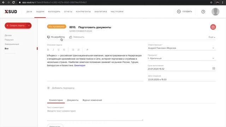The height and width of the screenshot is (127, 226).
Task: Open the КАЛЕНДАРЬ menu section
Action: tap(54, 12)
